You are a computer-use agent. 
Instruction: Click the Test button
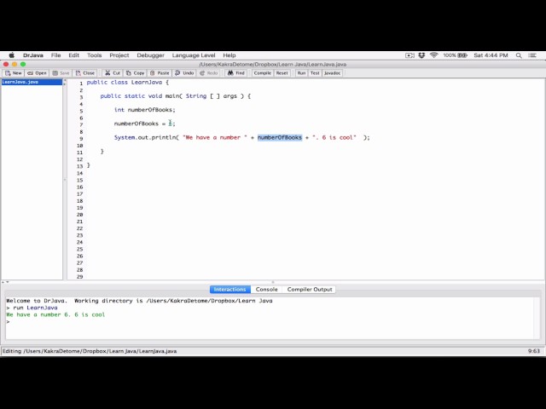click(315, 73)
